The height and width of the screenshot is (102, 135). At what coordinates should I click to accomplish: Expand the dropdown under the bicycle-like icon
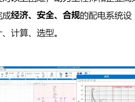coord(22,78)
